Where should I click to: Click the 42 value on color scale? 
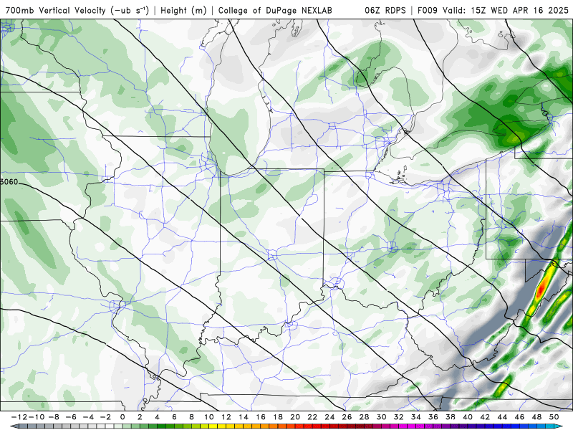tap(485, 417)
